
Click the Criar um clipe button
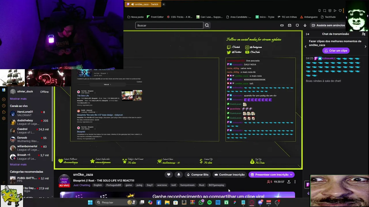click(x=336, y=51)
